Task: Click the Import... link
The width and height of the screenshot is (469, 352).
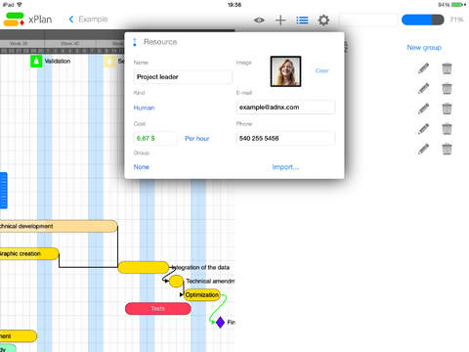Action: (285, 167)
